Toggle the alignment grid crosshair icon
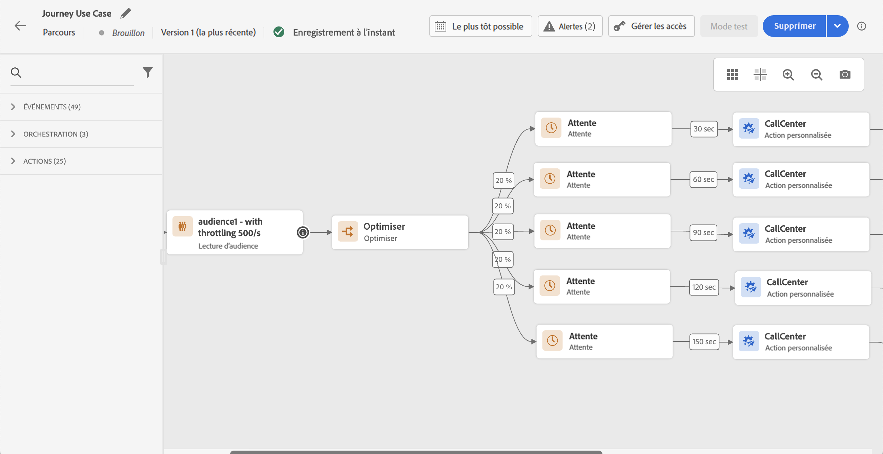 760,74
